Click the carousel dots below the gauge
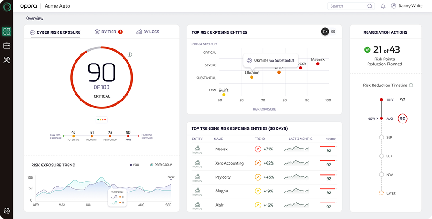This screenshot has height=219, width=432. [101, 120]
